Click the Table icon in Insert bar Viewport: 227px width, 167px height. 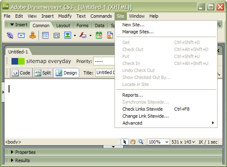tap(45, 35)
